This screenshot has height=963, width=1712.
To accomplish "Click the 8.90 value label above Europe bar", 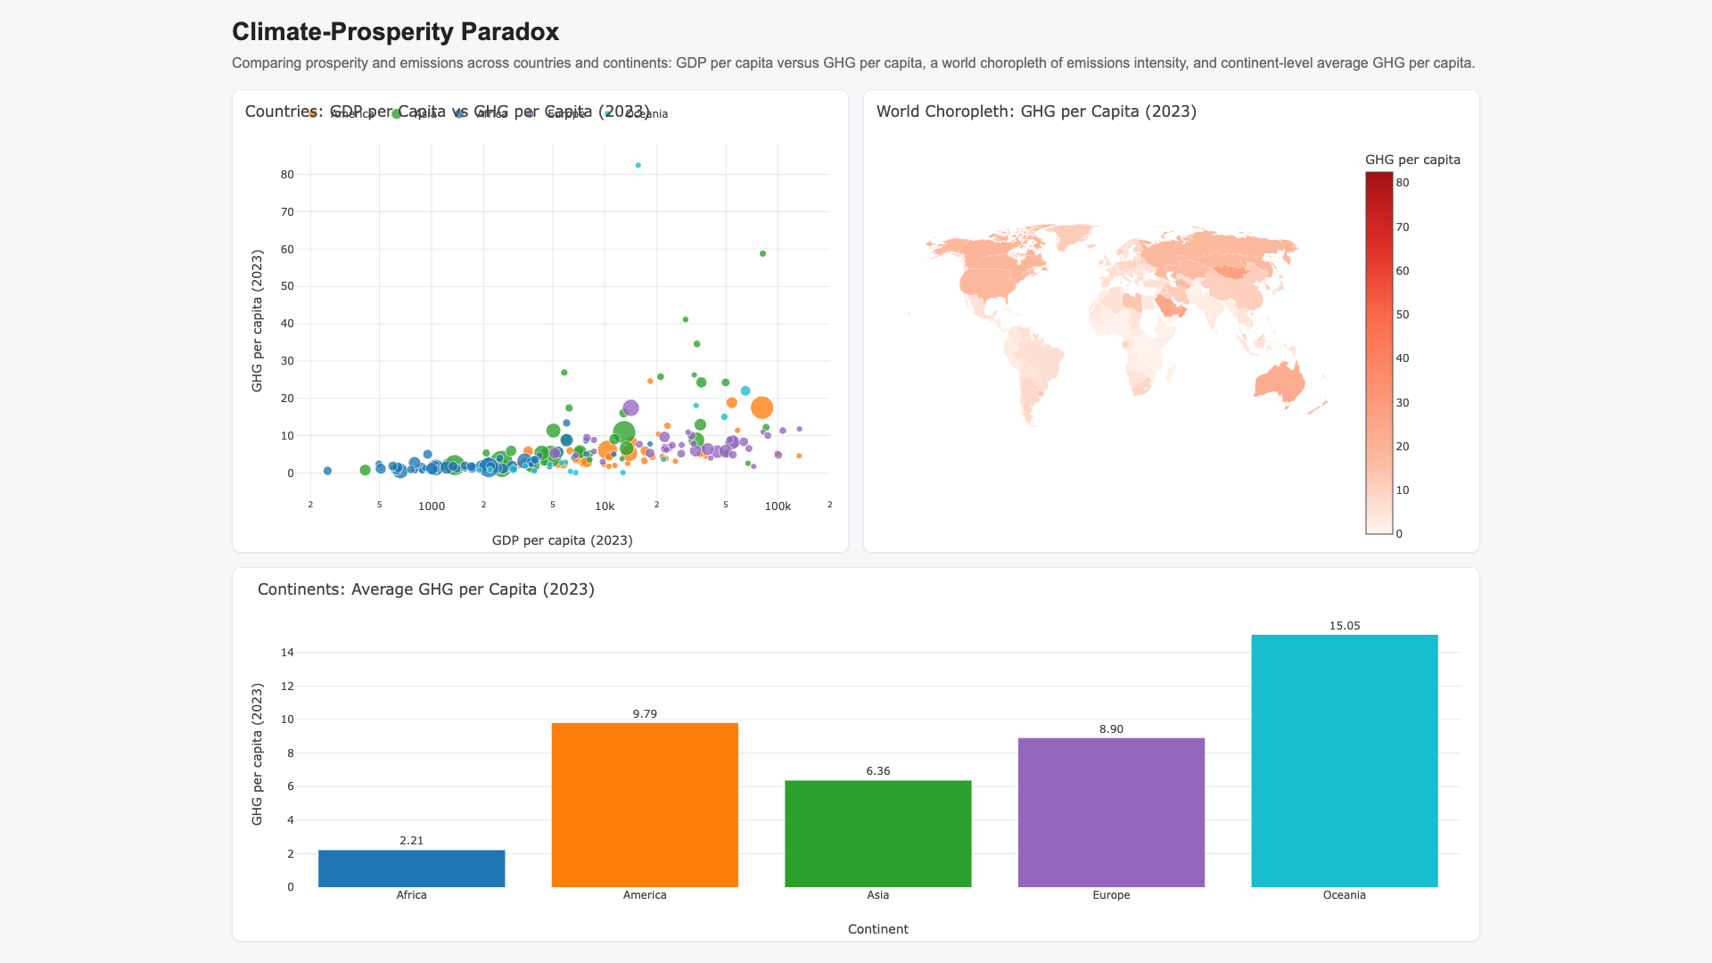I will 1111,729.
